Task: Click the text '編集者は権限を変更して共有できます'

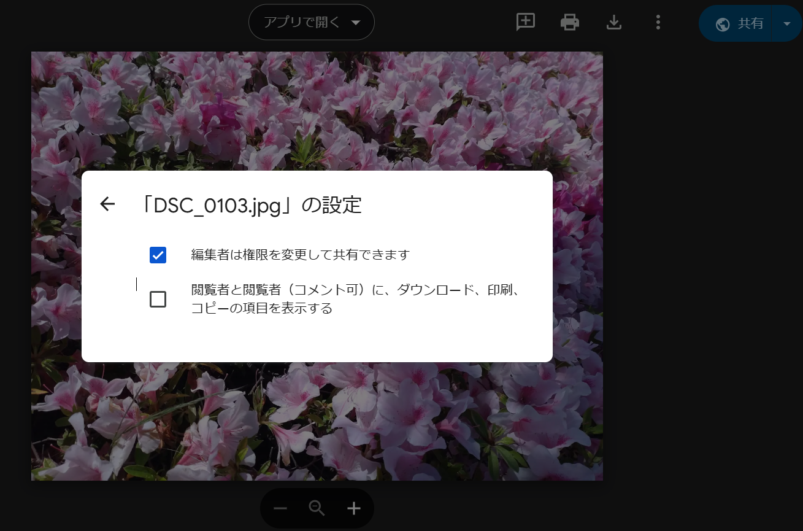Action: click(x=300, y=254)
